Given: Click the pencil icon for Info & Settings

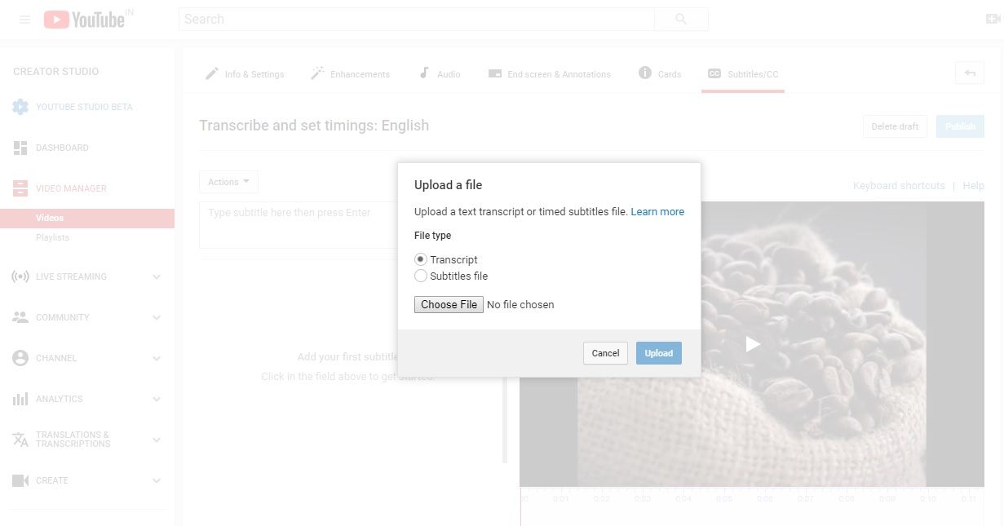Looking at the screenshot, I should point(211,73).
